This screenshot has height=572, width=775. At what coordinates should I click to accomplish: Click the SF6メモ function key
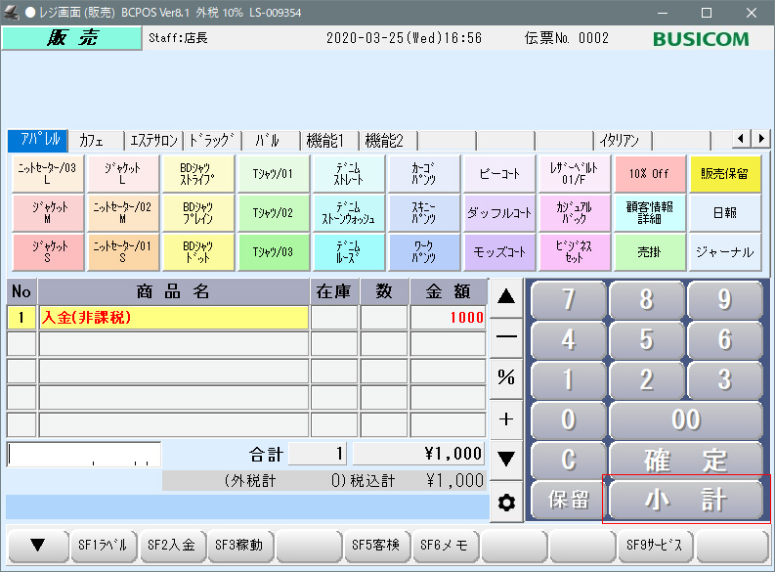pyautogui.click(x=444, y=545)
